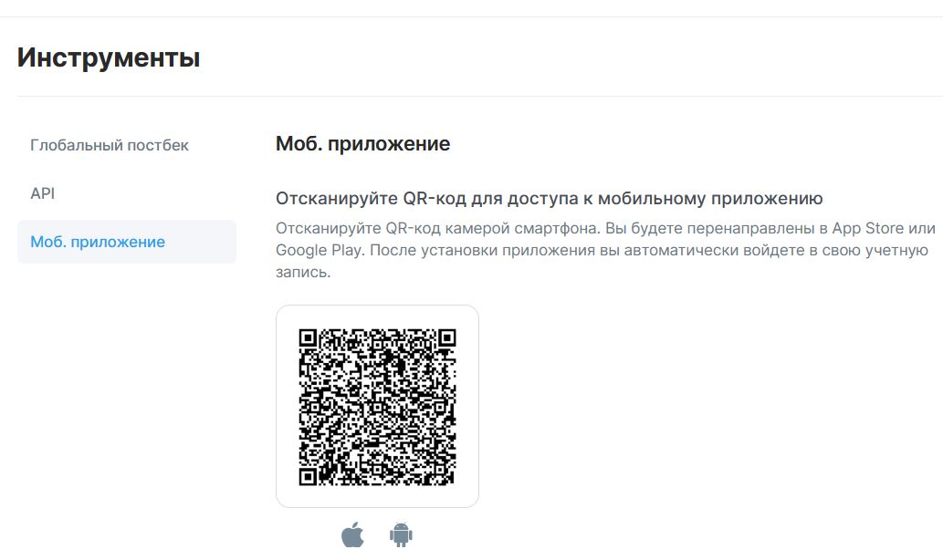
Task: Click the words Google Play in description
Action: (320, 251)
